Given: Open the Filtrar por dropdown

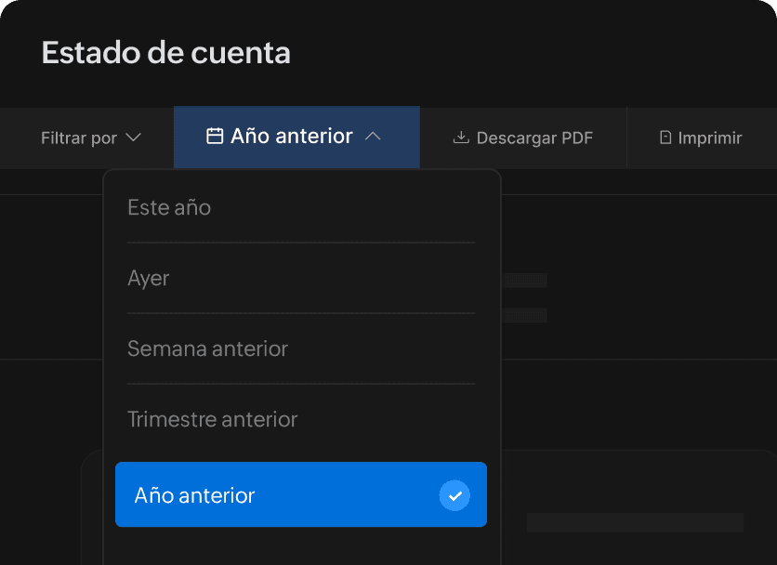Looking at the screenshot, I should click(x=91, y=138).
